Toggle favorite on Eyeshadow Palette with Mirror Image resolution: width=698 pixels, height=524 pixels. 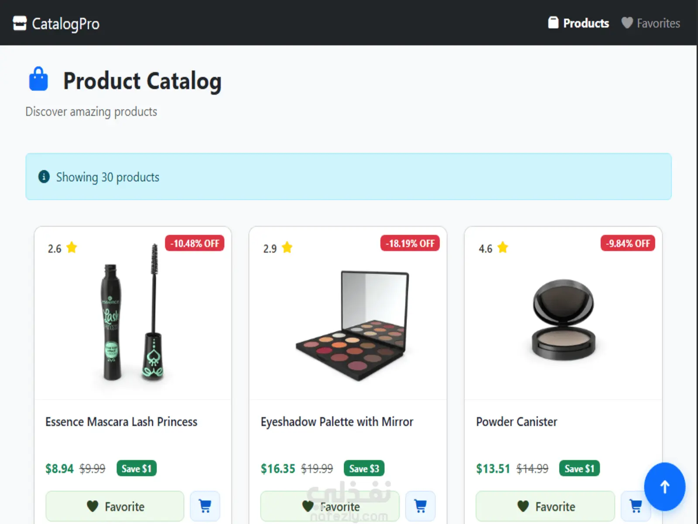[330, 506]
